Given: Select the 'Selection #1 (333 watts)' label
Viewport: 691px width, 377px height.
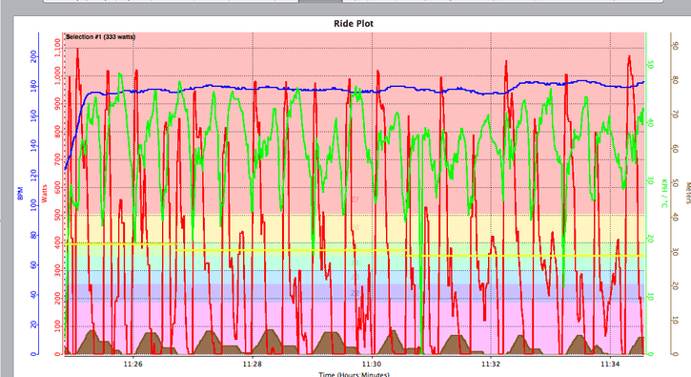Looking at the screenshot, I should point(100,37).
